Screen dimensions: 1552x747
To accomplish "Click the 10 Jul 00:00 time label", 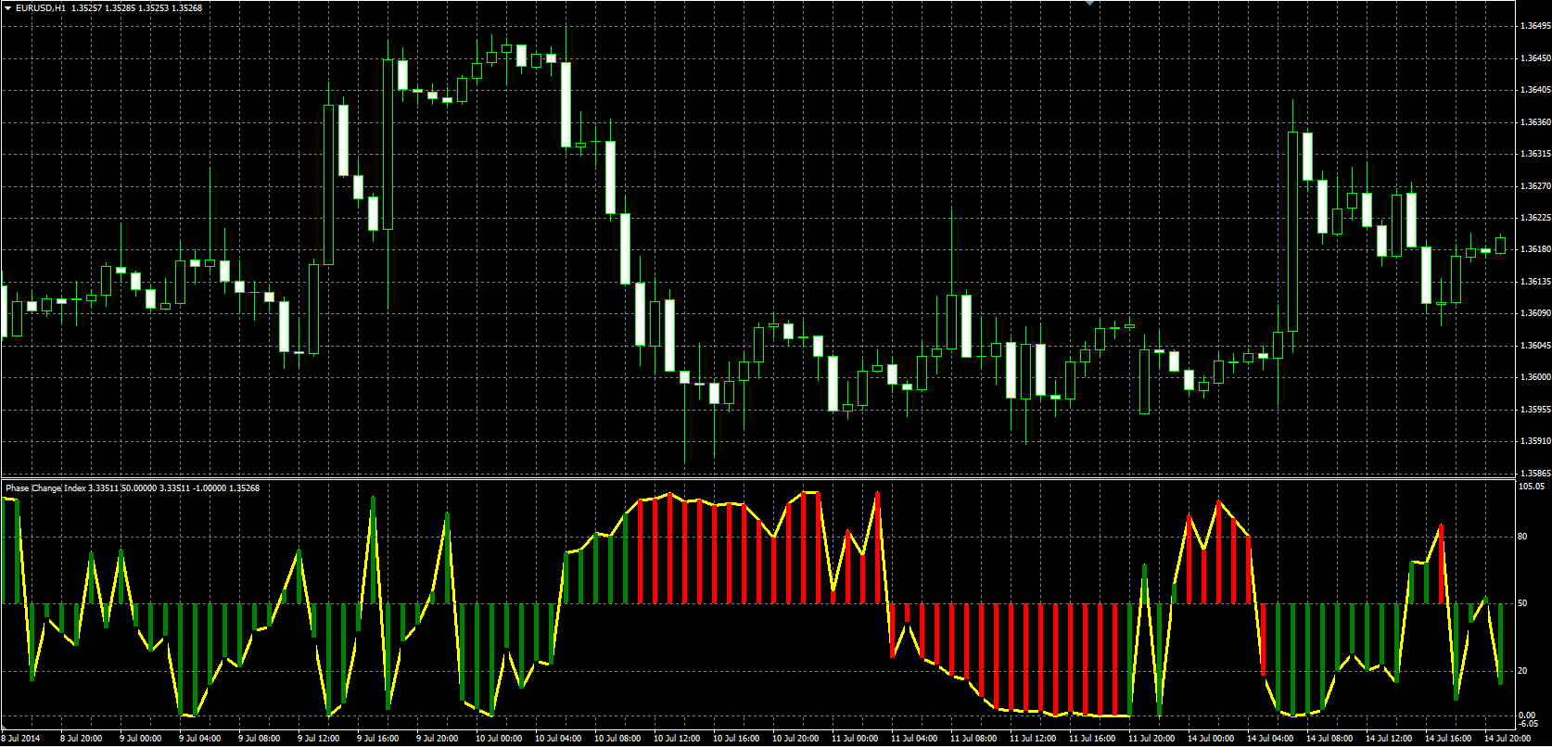I will pyautogui.click(x=499, y=739).
